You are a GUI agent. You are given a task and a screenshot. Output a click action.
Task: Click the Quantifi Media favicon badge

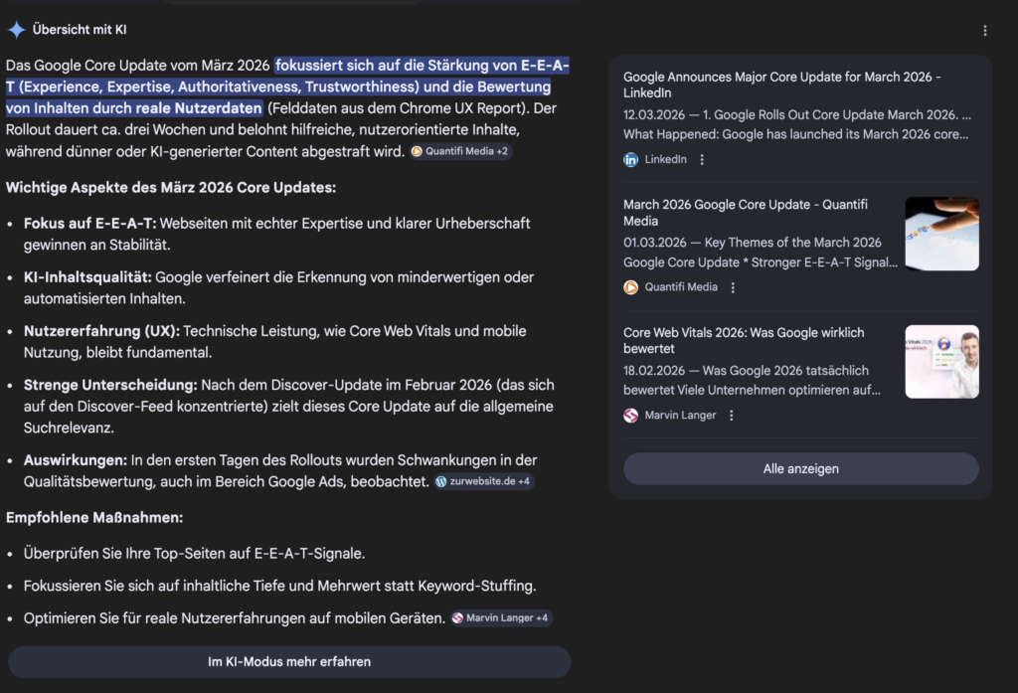click(632, 286)
